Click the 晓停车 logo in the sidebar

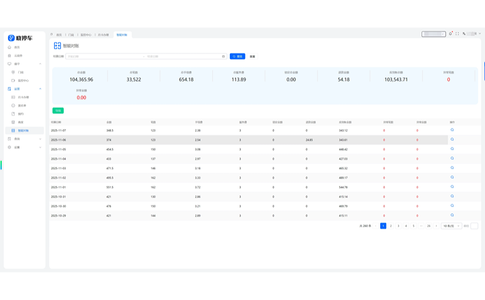(21, 38)
